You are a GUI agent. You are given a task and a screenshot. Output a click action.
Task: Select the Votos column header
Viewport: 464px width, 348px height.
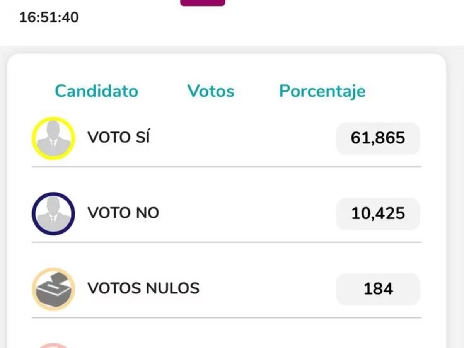tap(211, 91)
